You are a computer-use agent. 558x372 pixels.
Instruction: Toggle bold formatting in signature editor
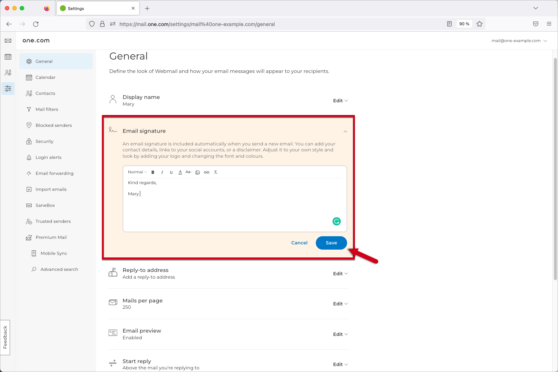pos(153,172)
